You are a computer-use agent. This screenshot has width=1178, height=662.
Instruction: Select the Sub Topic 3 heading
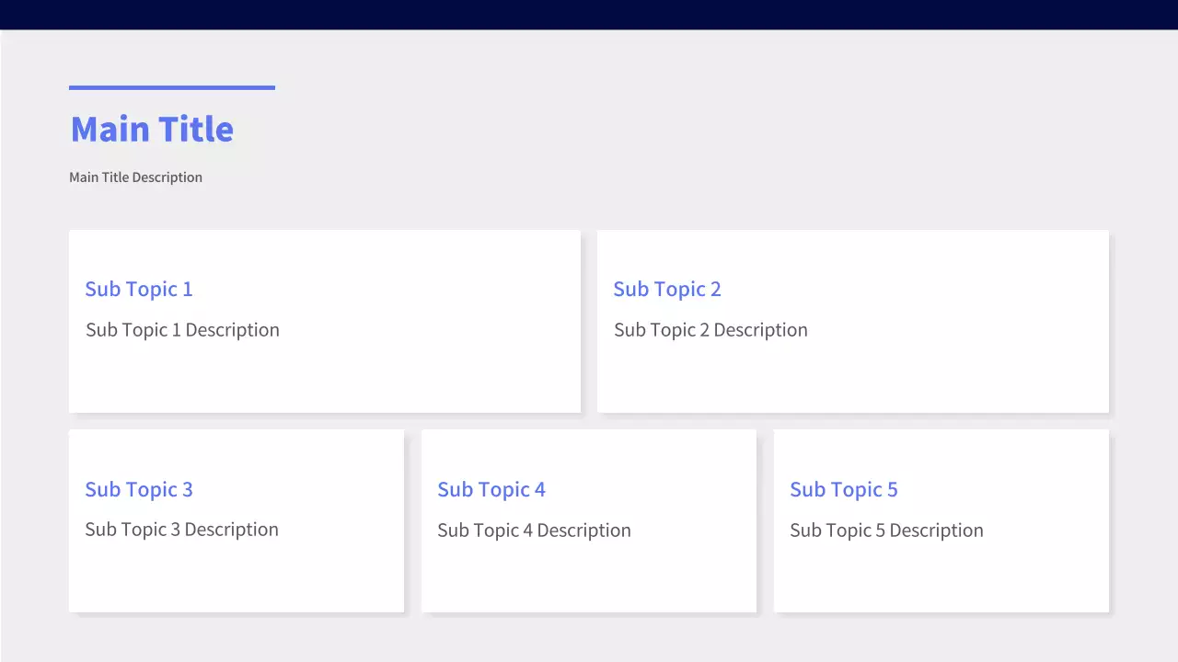(139, 489)
